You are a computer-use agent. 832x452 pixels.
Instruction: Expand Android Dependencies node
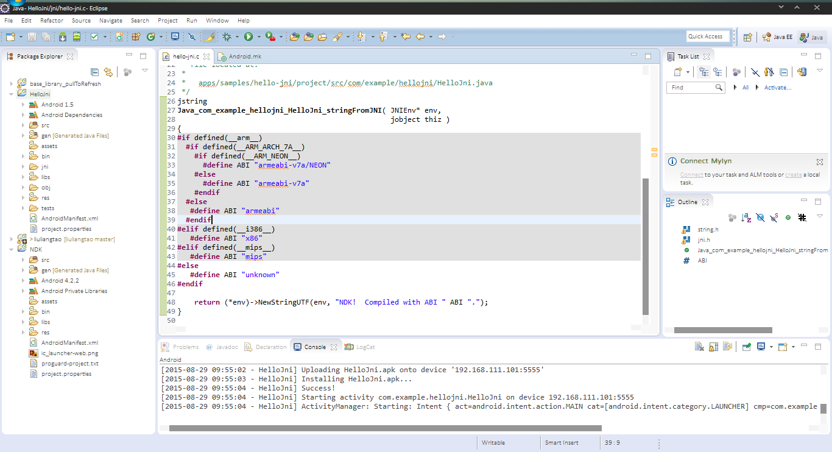point(23,115)
